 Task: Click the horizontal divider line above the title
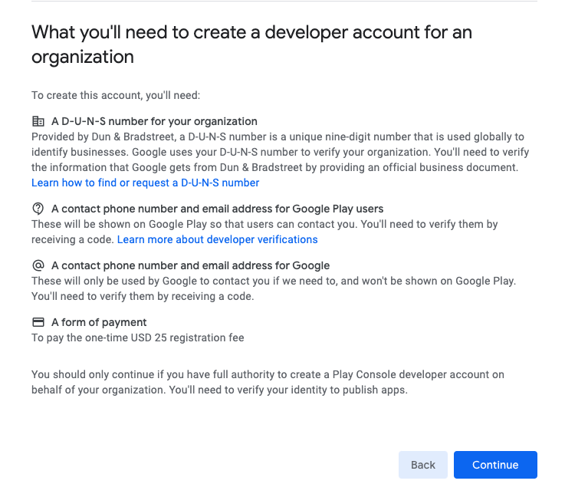pos(284,2)
